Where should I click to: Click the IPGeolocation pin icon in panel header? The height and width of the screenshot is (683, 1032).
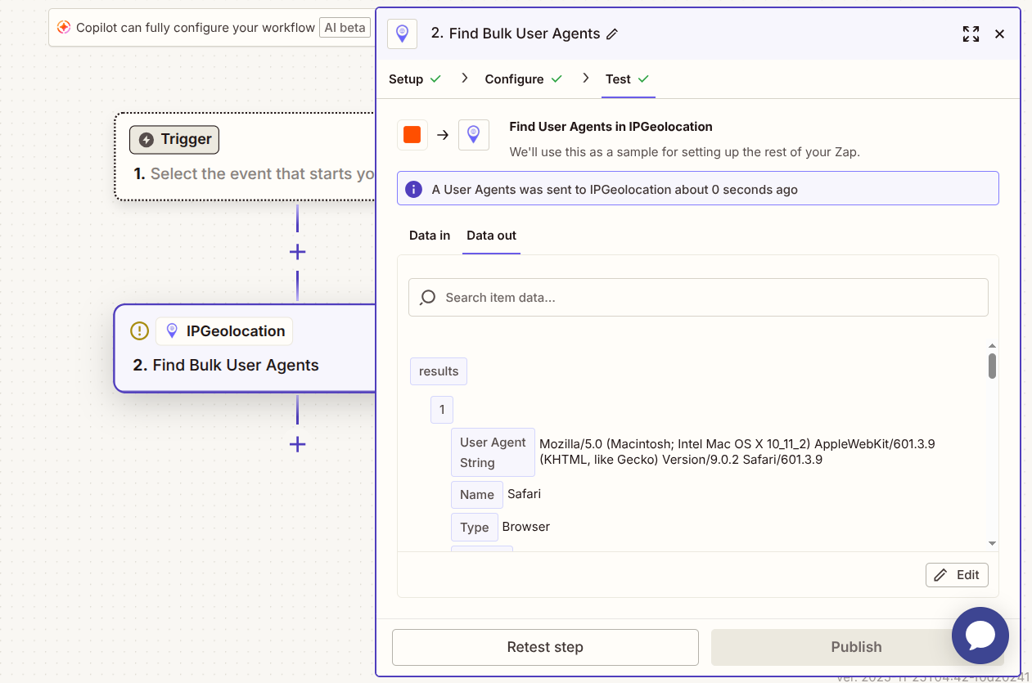pyautogui.click(x=402, y=34)
